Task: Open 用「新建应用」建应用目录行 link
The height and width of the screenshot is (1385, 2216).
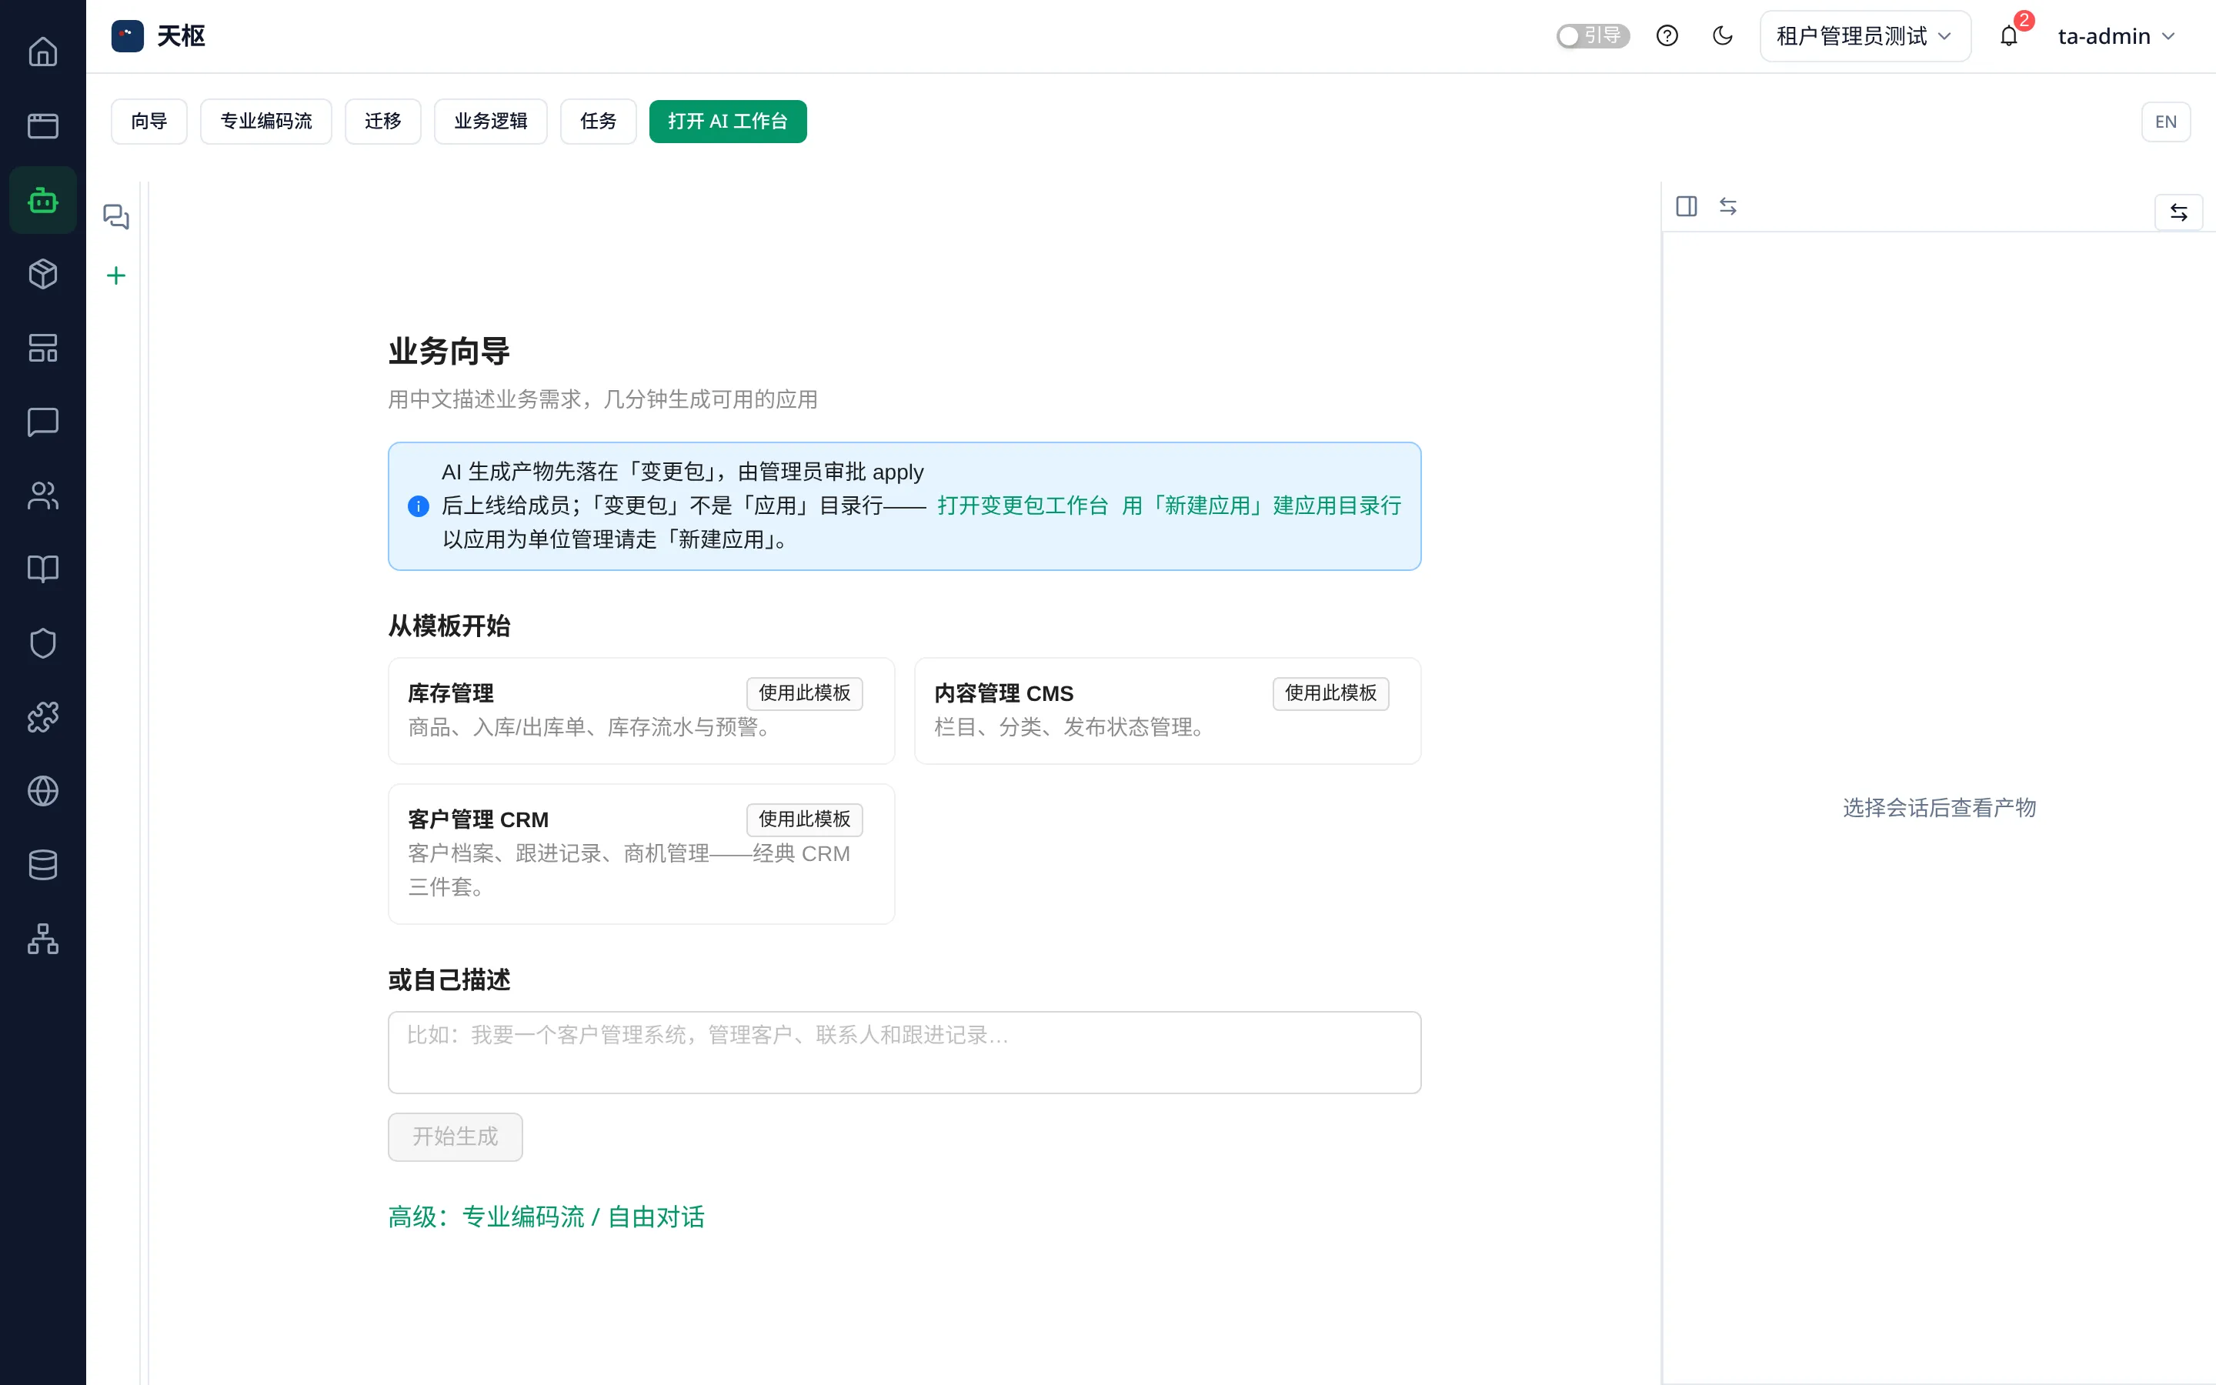Action: (x=1261, y=506)
